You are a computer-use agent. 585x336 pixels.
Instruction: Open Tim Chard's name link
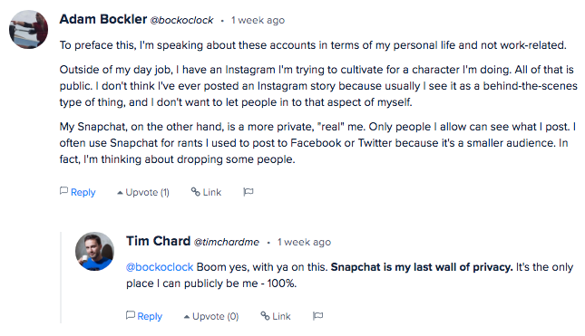(158, 241)
